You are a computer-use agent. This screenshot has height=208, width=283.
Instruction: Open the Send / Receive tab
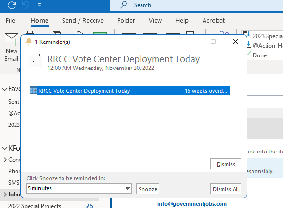point(83,20)
